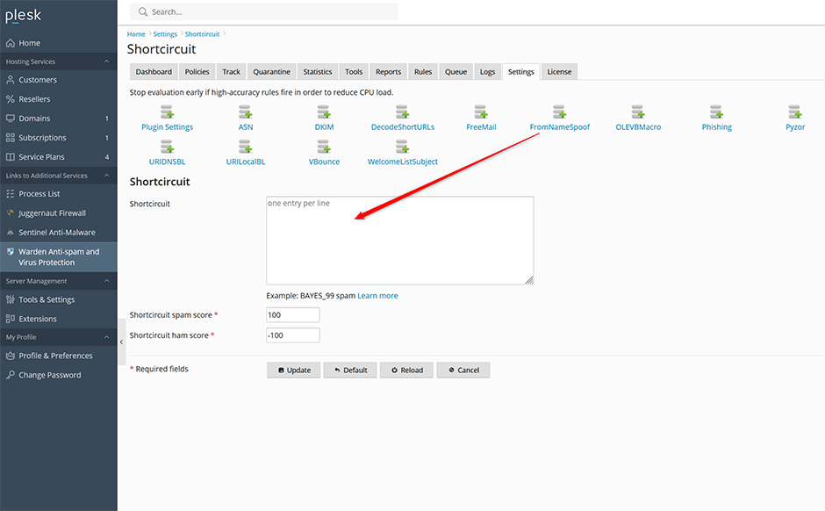Image resolution: width=825 pixels, height=511 pixels.
Task: Open the OLEVBMacro plugin icon
Action: click(638, 112)
